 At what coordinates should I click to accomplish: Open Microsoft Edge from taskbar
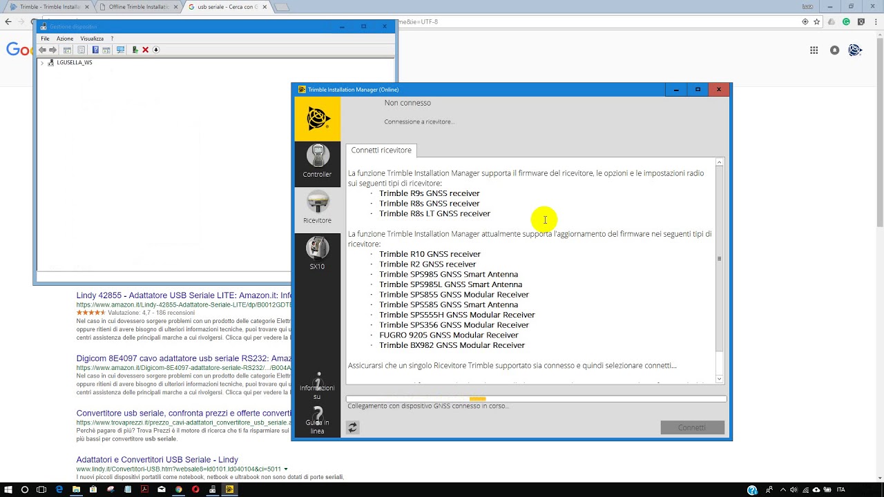click(x=59, y=489)
